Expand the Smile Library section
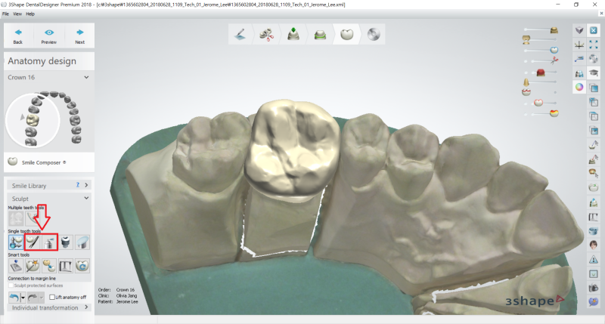Viewport: 605px width, 324px height. [86, 185]
